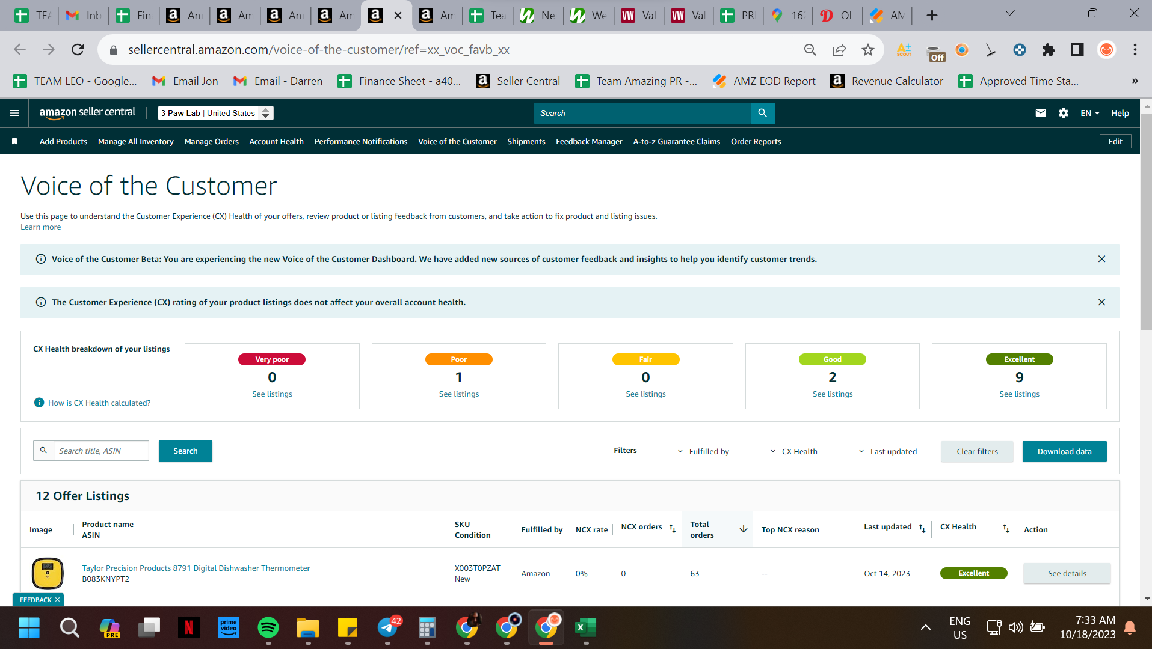
Task: Open the messages envelope icon
Action: point(1040,113)
